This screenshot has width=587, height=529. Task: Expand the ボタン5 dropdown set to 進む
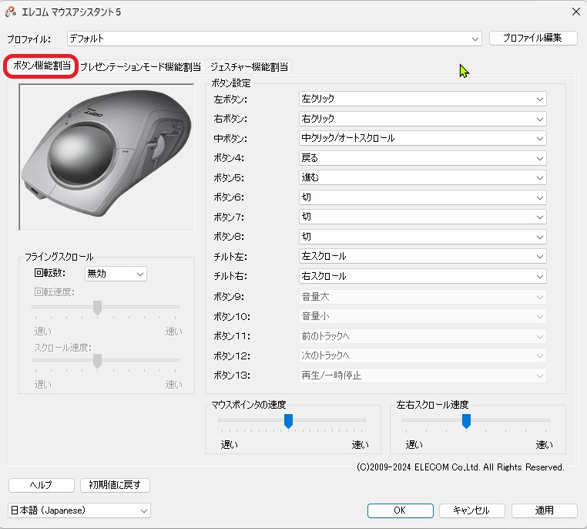[423, 177]
